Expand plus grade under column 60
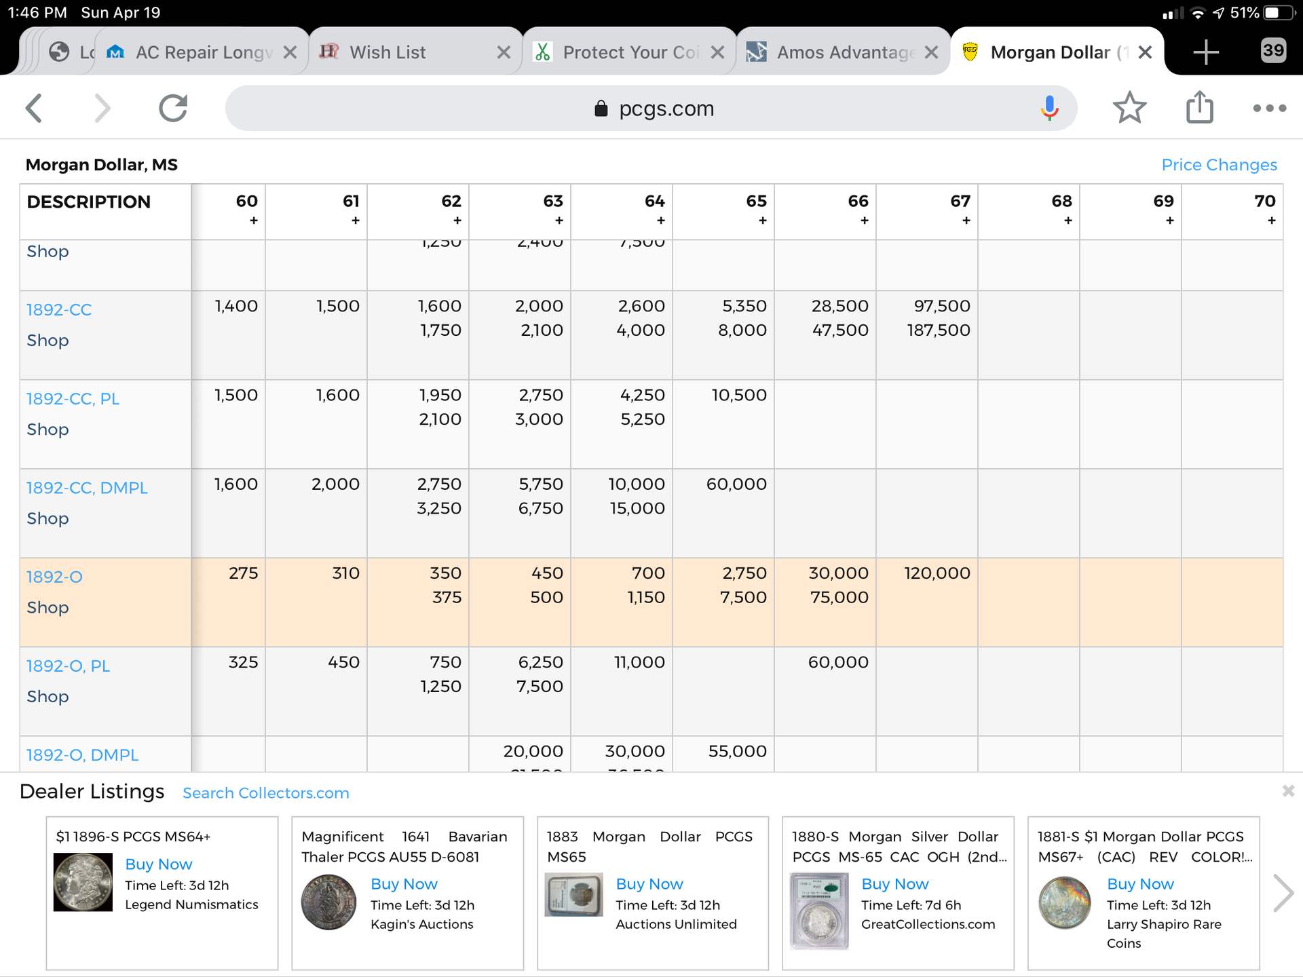1303x977 pixels. [x=253, y=221]
